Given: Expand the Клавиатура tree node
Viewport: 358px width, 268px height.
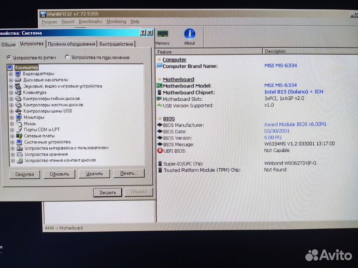Looking at the screenshot, I should 11,93.
